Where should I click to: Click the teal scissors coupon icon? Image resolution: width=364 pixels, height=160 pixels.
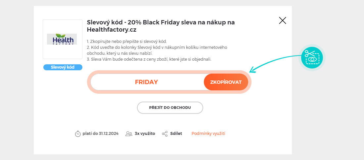point(312,58)
